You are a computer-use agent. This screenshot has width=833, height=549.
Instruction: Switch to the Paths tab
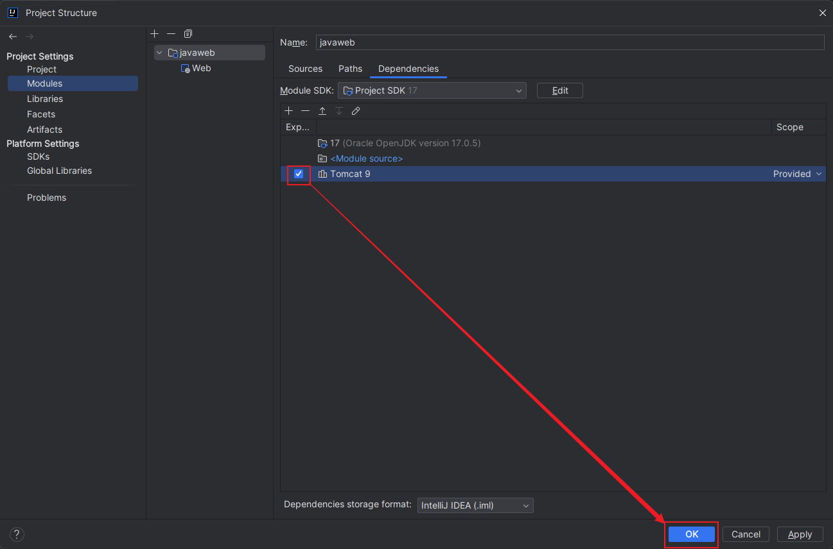351,69
